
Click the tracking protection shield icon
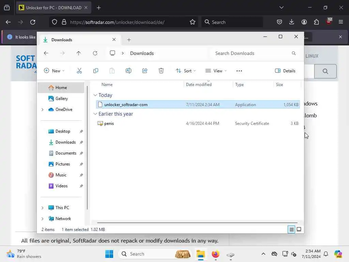point(55,22)
